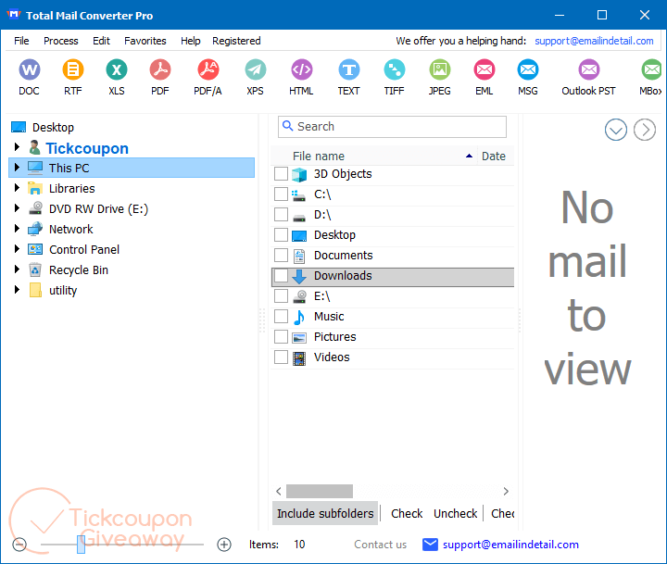The width and height of the screenshot is (667, 564).
Task: Select the MSG conversion icon
Action: click(528, 69)
